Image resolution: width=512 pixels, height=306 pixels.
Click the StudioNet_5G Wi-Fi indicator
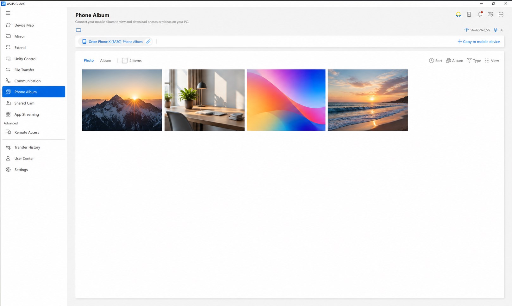click(x=477, y=30)
